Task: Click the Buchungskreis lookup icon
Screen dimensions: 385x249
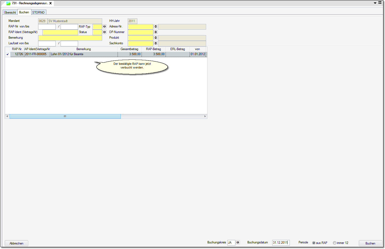Action: click(x=238, y=242)
